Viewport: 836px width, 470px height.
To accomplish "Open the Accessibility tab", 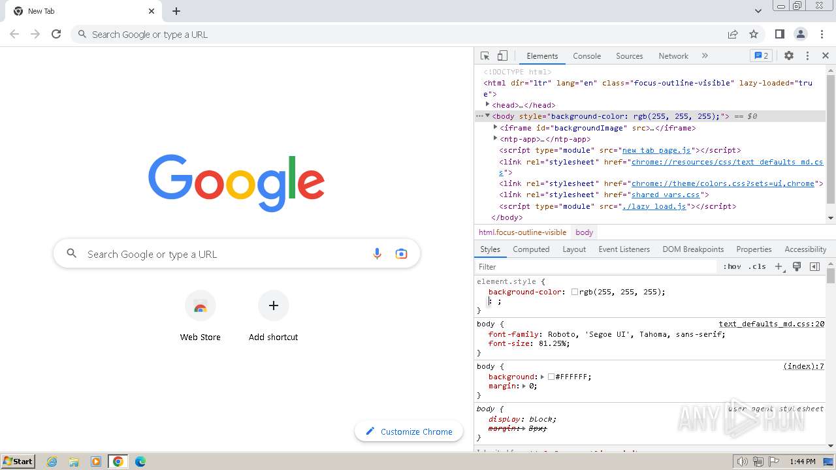I will pos(805,249).
